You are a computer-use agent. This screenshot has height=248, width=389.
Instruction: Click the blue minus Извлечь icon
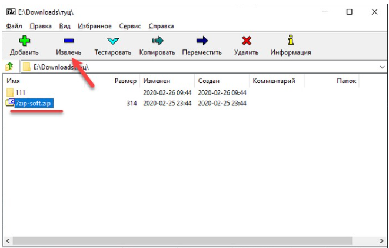pos(68,41)
